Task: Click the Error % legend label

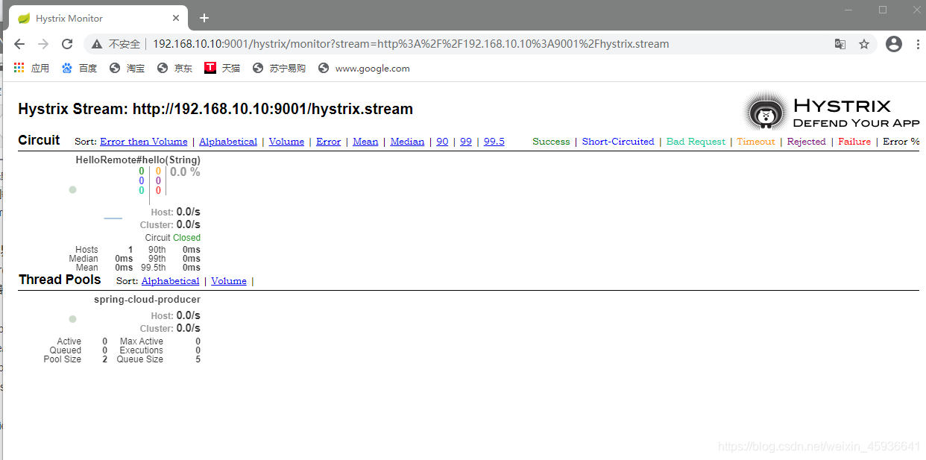Action: (901, 141)
